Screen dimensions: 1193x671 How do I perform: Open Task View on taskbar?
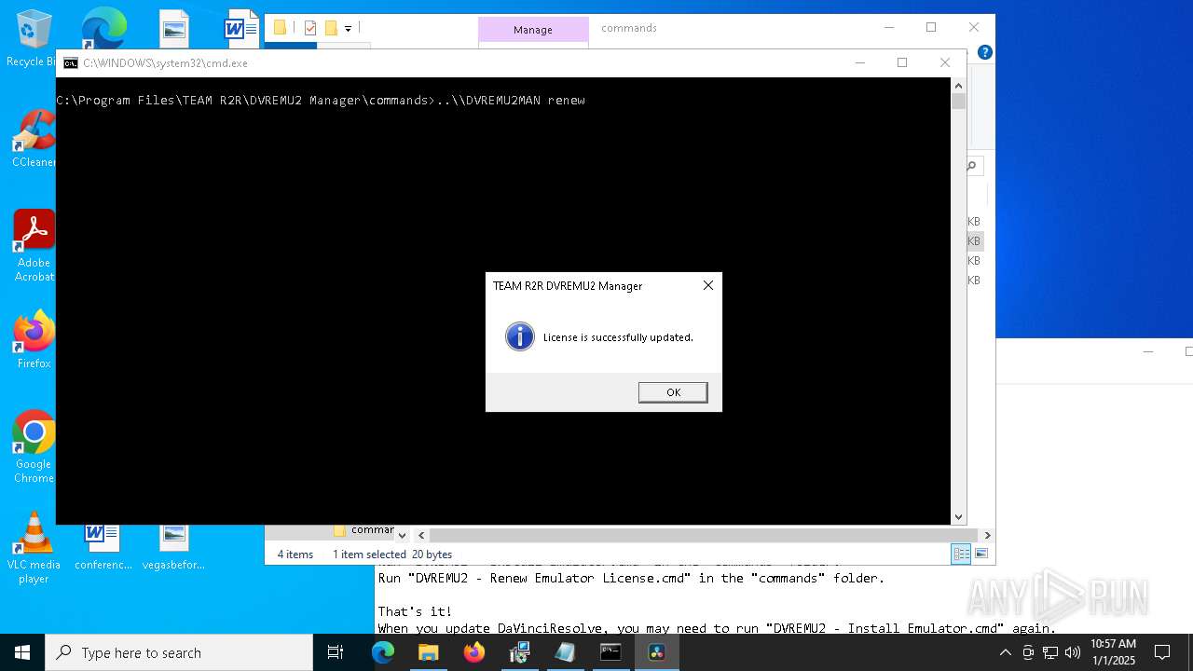pyautogui.click(x=336, y=652)
